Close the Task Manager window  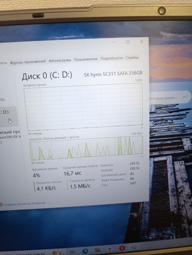tap(142, 42)
